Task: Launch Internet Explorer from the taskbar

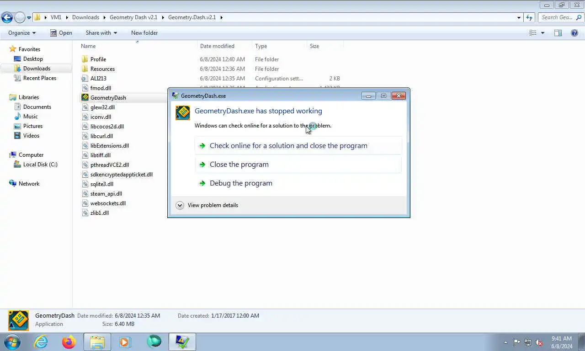Action: (41, 342)
